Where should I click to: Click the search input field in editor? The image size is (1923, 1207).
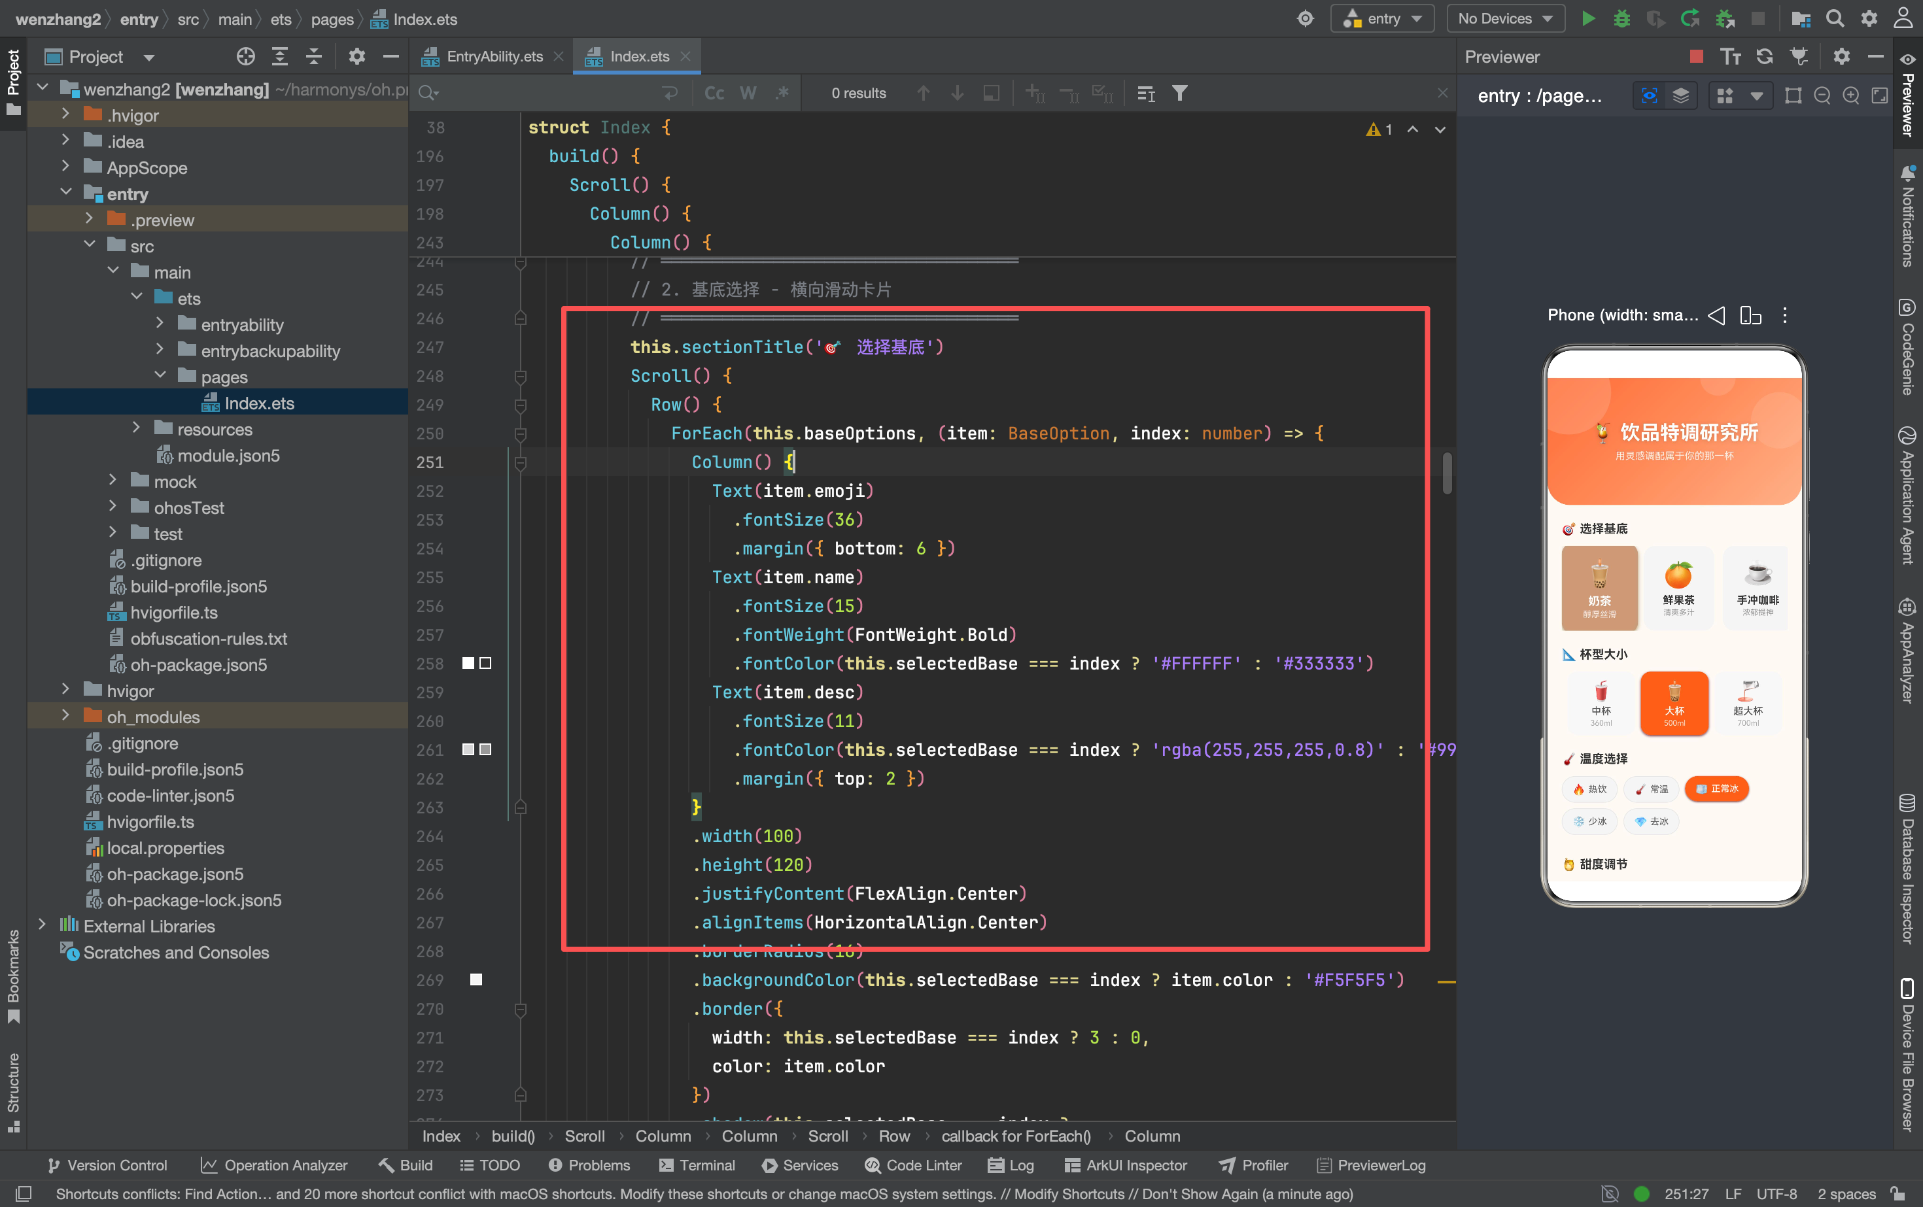[548, 93]
